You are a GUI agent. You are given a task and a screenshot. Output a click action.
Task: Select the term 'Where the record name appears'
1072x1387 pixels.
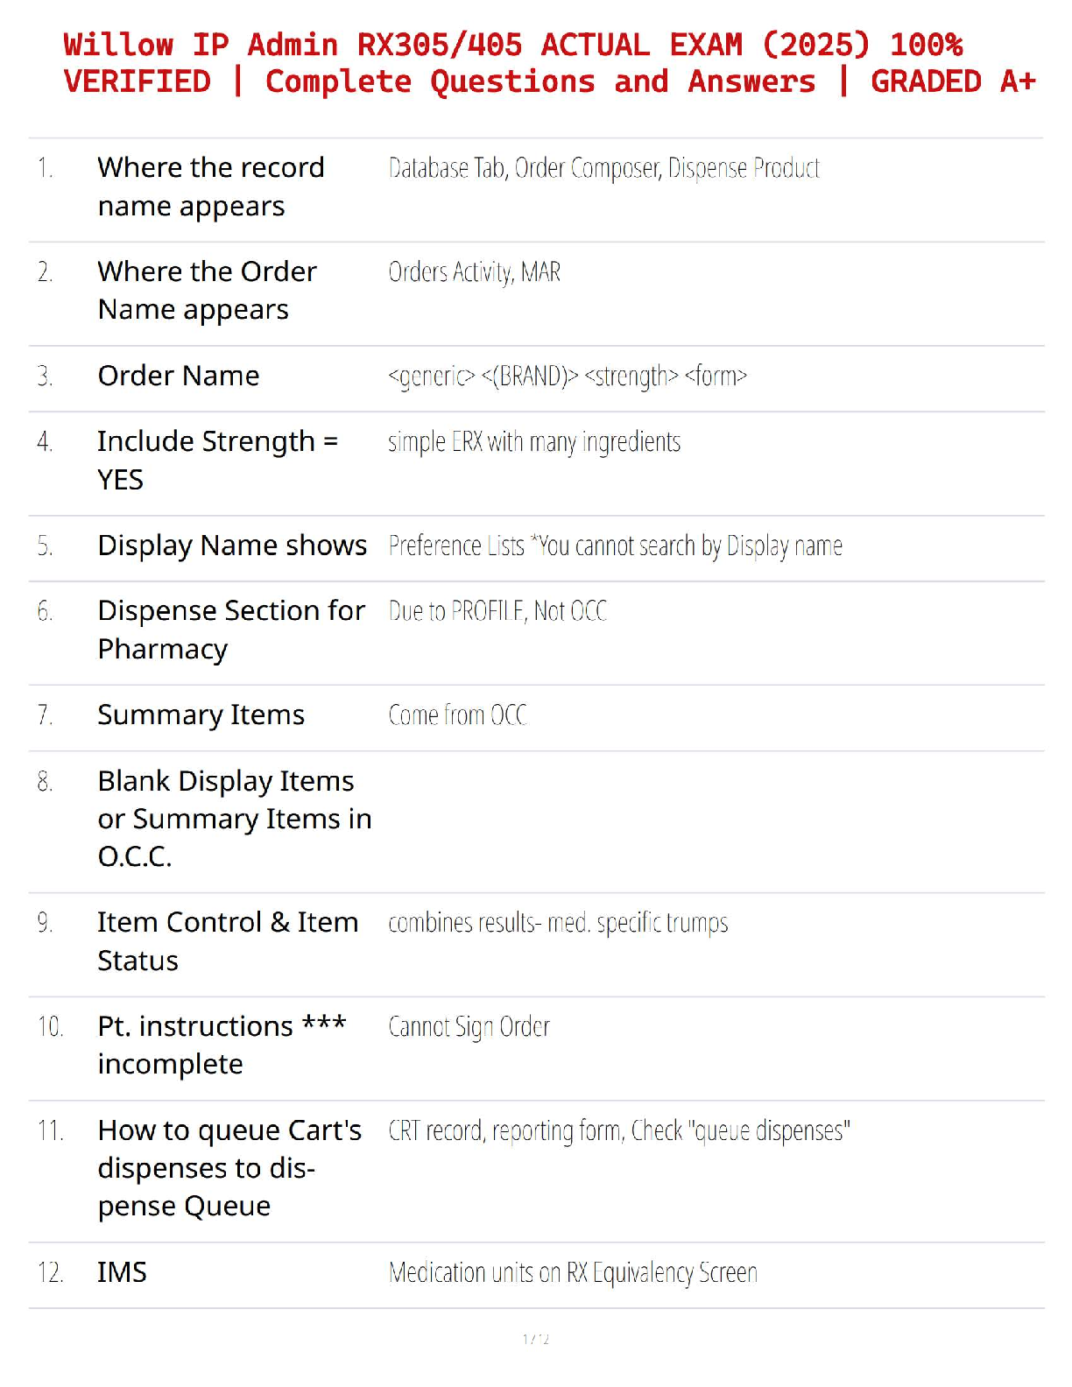coord(211,187)
